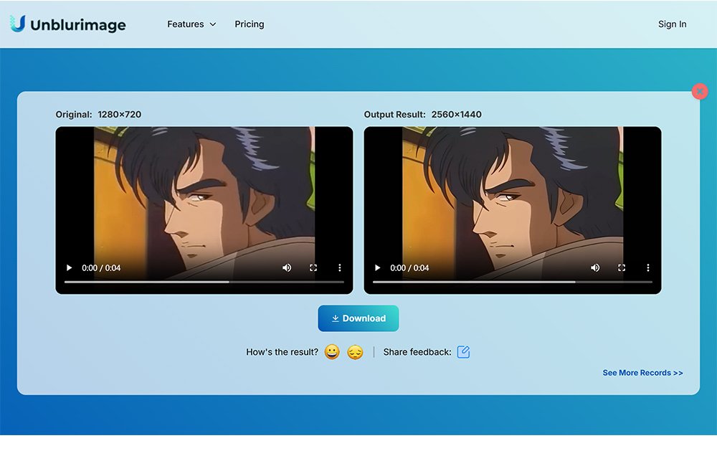
Task: Download the upscaled video
Action: 358,318
